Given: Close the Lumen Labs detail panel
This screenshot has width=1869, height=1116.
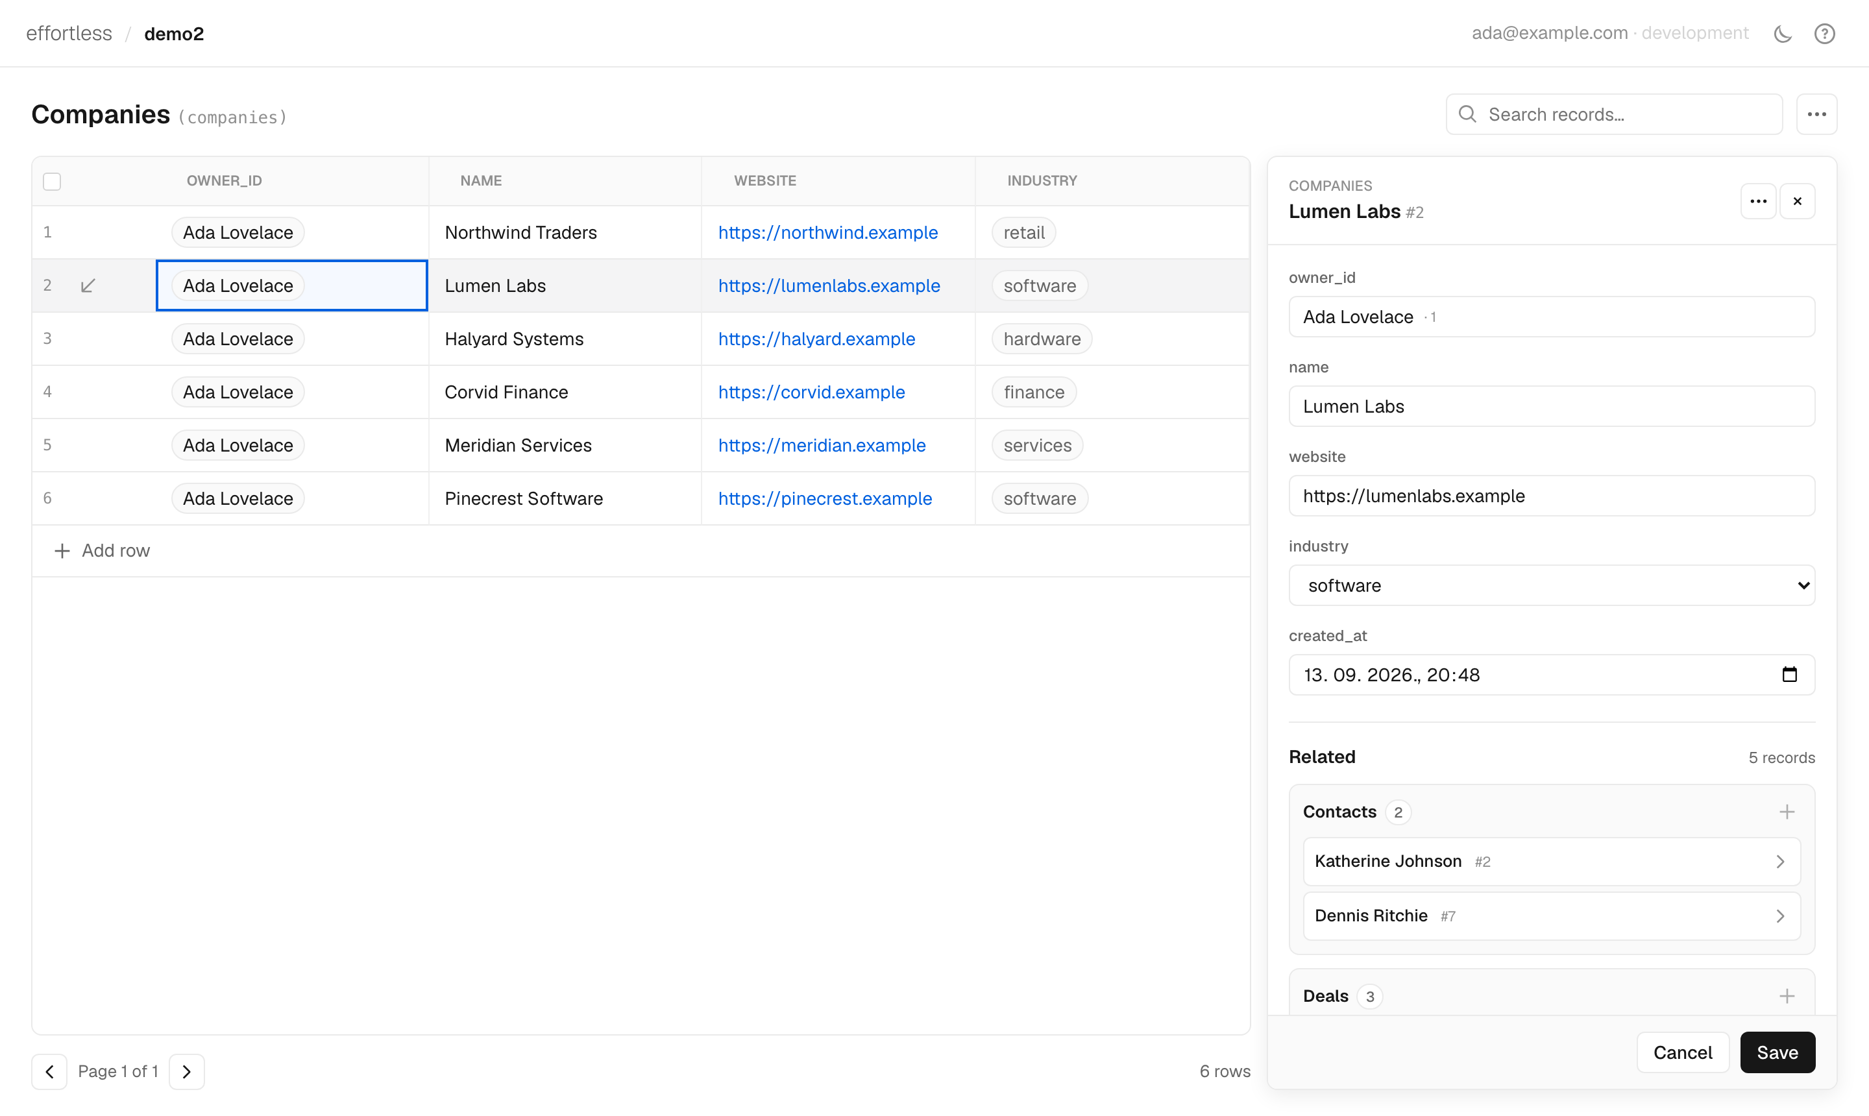Looking at the screenshot, I should pos(1797,200).
